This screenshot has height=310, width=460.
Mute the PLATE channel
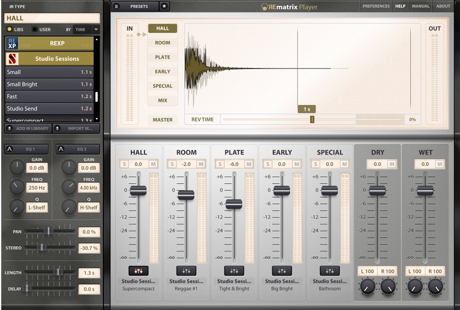coord(249,164)
